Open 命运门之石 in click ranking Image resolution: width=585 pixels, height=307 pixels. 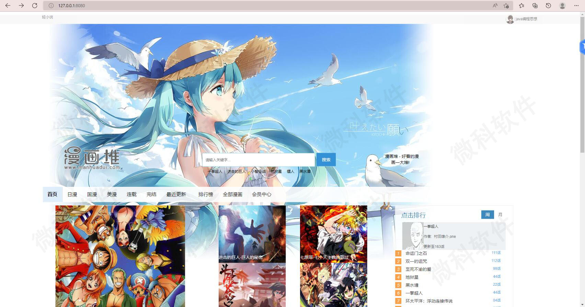coord(416,253)
